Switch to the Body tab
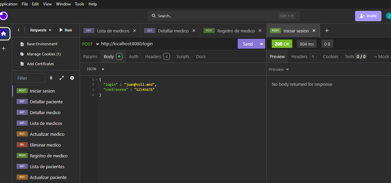Image resolution: width=391 pixels, height=183 pixels. [x=113, y=57]
